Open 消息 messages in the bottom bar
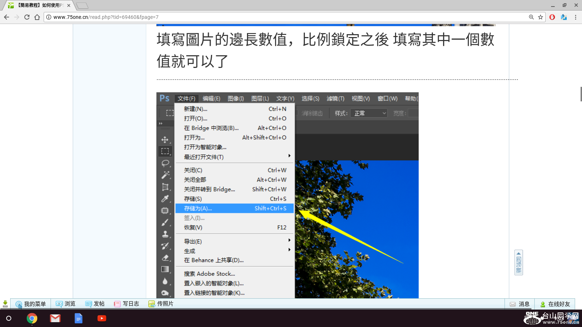 click(519, 304)
